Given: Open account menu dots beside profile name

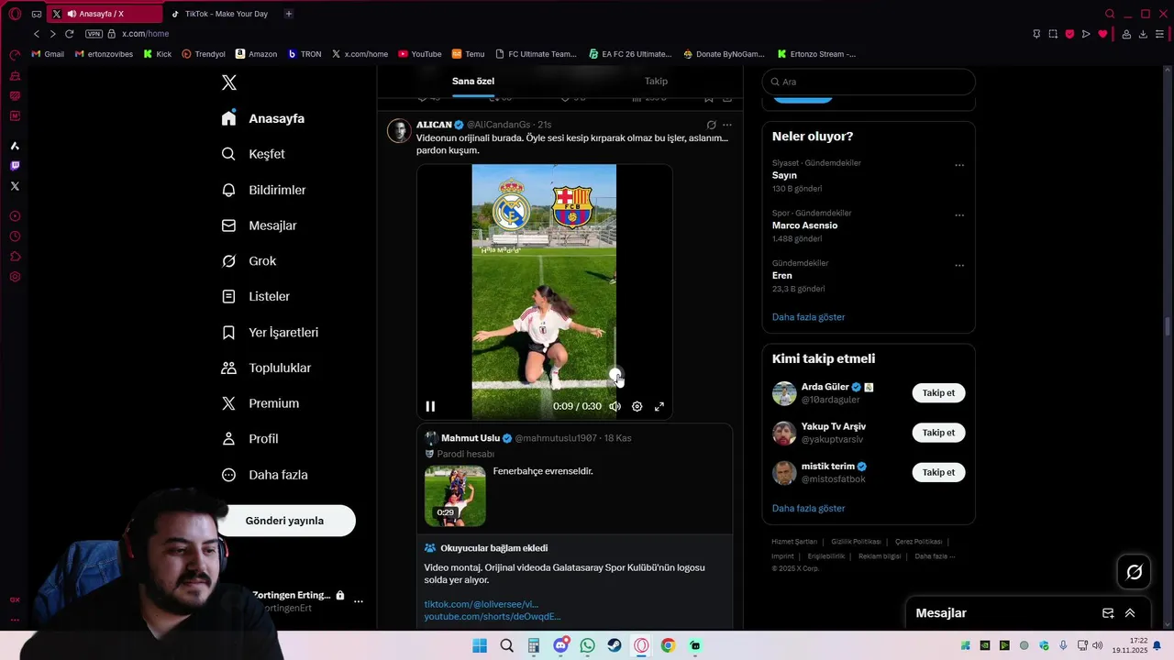Looking at the screenshot, I should coord(359,601).
